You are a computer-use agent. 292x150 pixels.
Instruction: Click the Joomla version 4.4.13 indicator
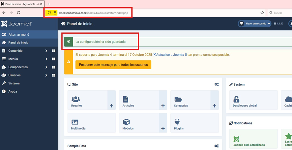[279, 24]
